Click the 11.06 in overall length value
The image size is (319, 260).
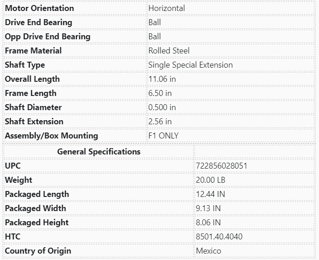[x=162, y=79]
